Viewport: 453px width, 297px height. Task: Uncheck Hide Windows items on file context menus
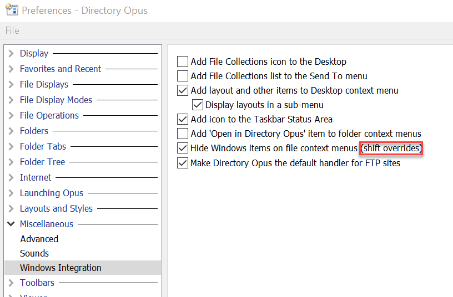pos(183,148)
